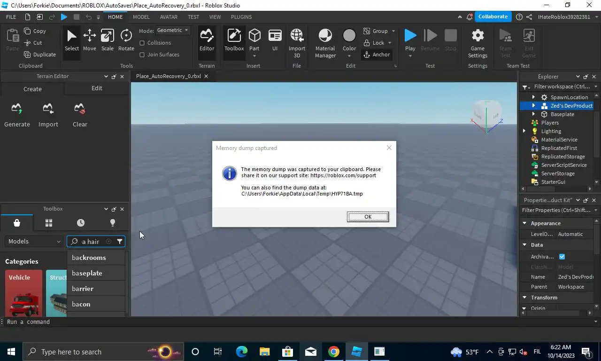Expand the SpawnLocation tree item
The height and width of the screenshot is (361, 601).
click(x=533, y=97)
